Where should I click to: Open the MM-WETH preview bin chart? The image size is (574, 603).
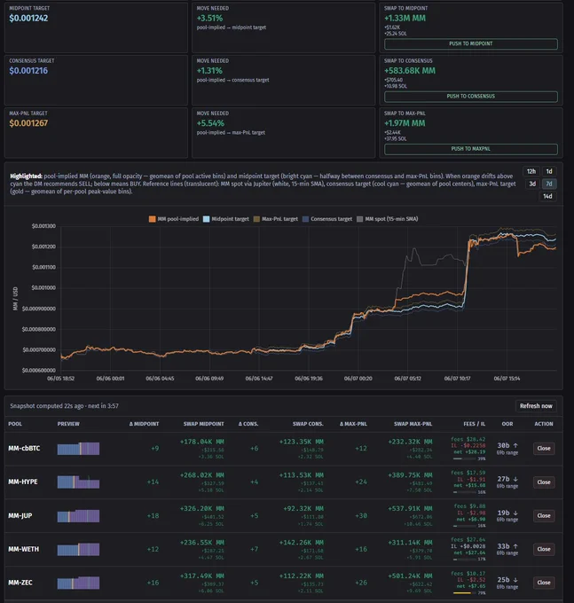pos(78,549)
